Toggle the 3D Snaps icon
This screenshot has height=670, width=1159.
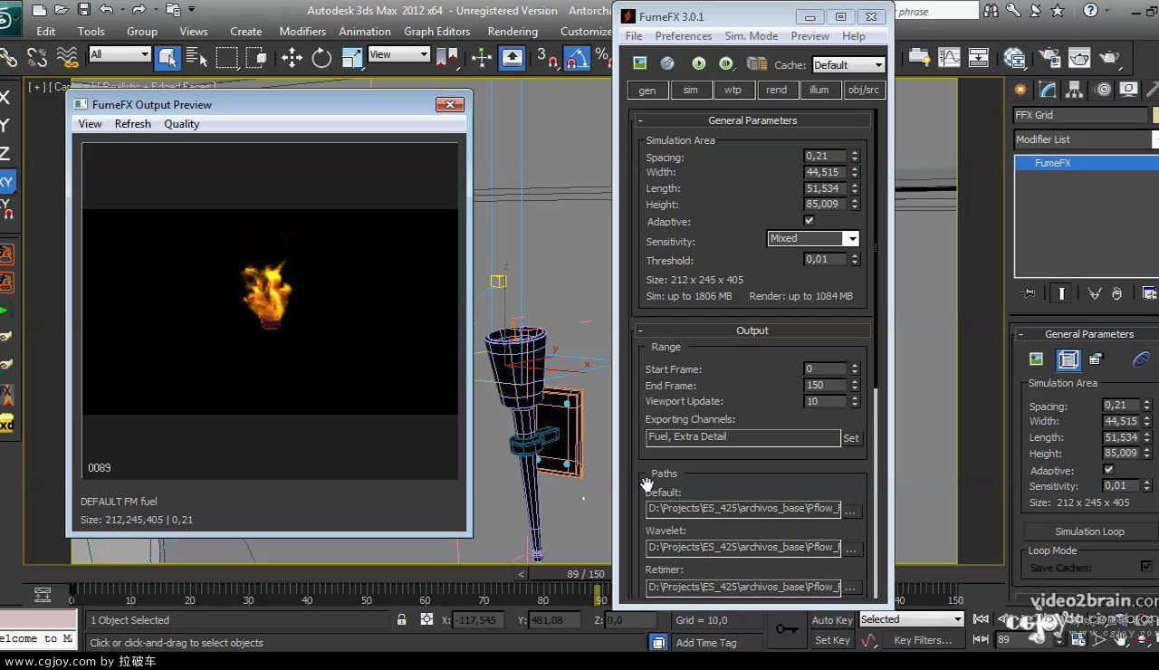547,58
